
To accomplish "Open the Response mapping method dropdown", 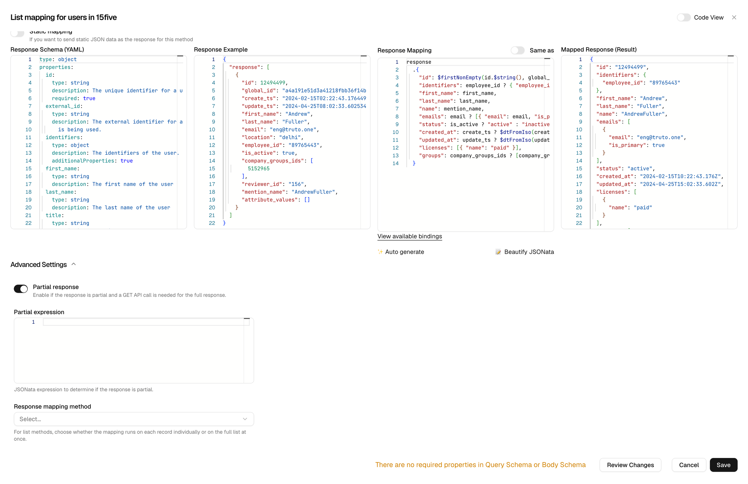I will (134, 419).
